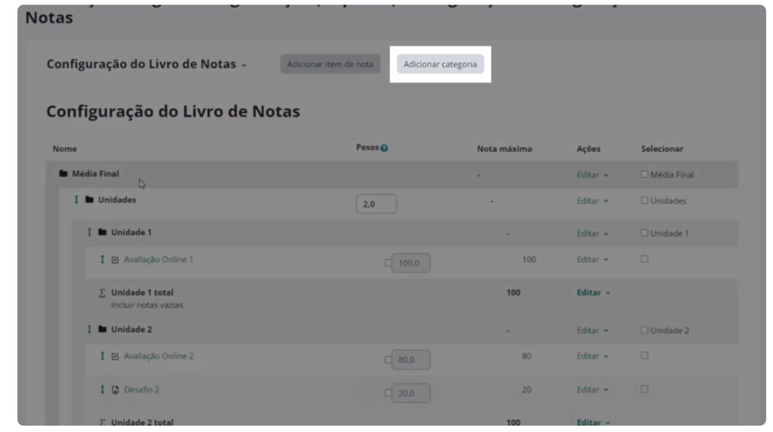This screenshot has height=432, width=773.
Task: Click the Média Final folder icon
Action: click(x=63, y=174)
